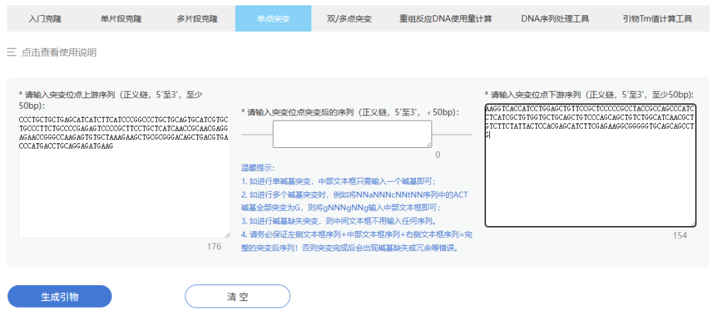Screen dimensions: 717x315
Task: Click the upstream sequence label text
Action: (x=110, y=100)
